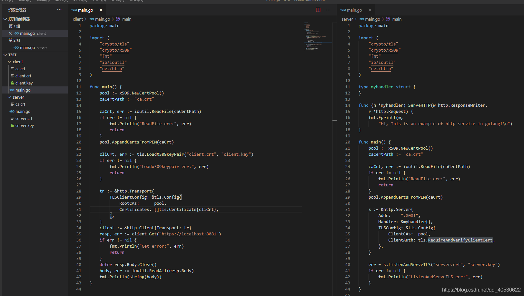Collapse the server folder in explorer

(9, 97)
